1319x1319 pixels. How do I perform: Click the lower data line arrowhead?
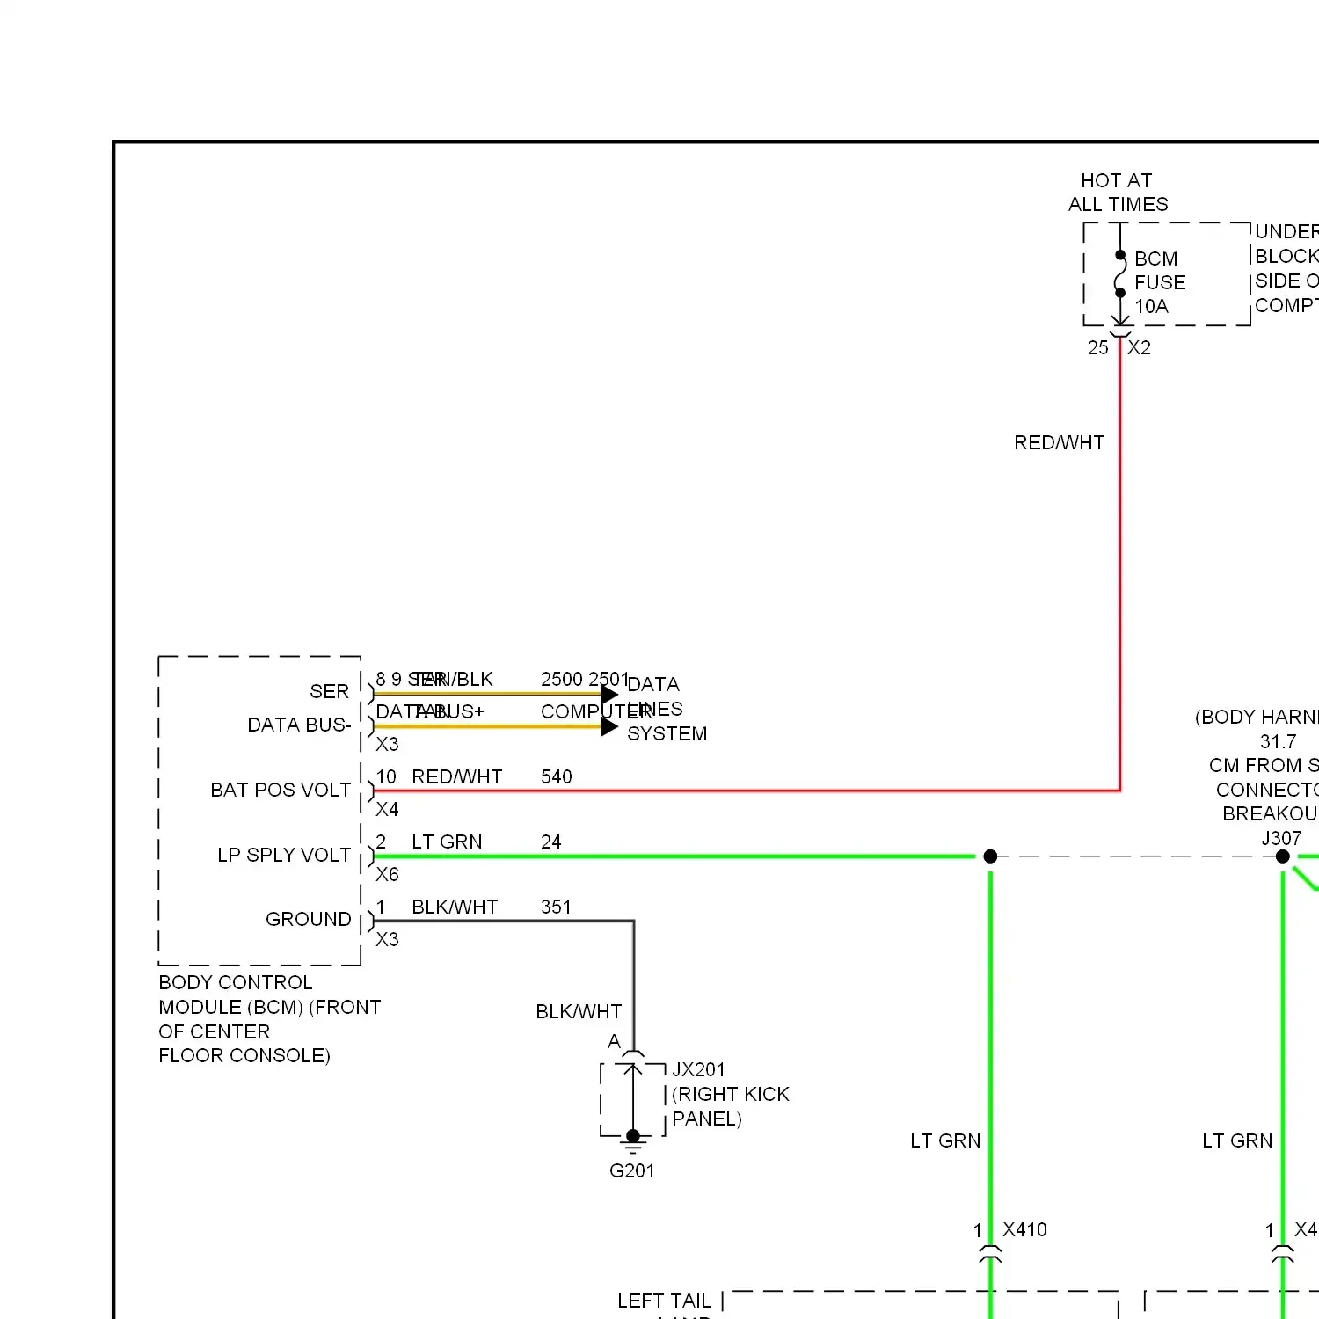(609, 727)
